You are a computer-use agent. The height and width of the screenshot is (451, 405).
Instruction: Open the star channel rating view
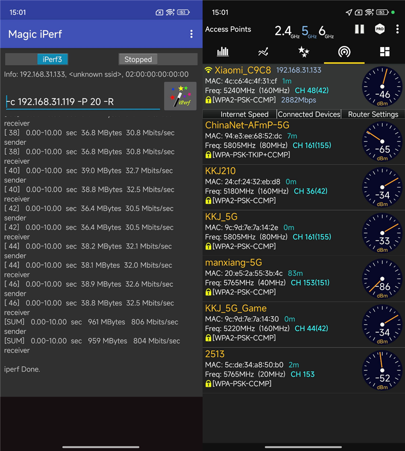(x=304, y=52)
